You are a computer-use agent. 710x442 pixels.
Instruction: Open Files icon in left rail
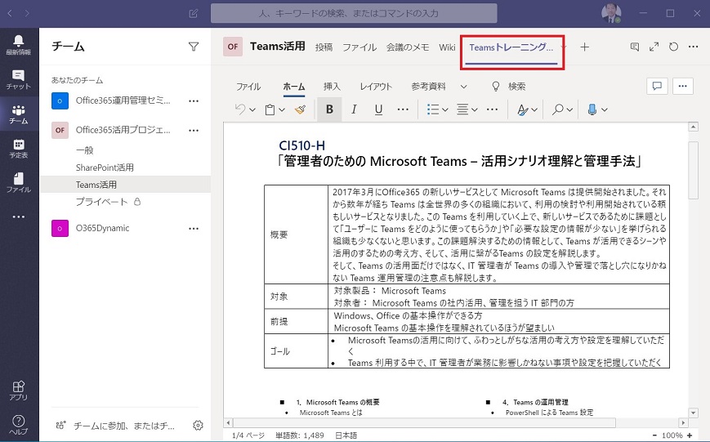click(19, 182)
